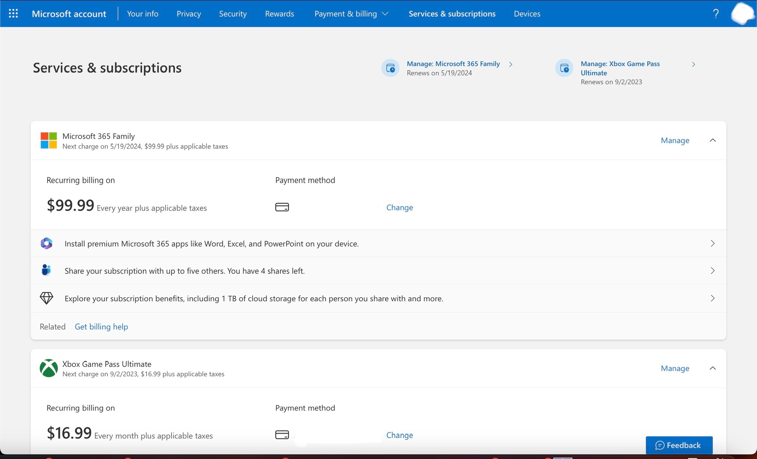Image resolution: width=757 pixels, height=459 pixels.
Task: Click the share subscription people icon
Action: pyautogui.click(x=46, y=270)
